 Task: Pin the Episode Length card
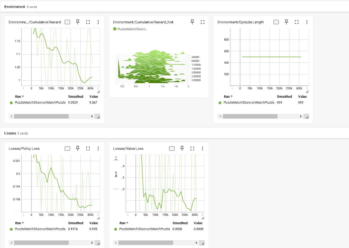pyautogui.click(x=286, y=22)
